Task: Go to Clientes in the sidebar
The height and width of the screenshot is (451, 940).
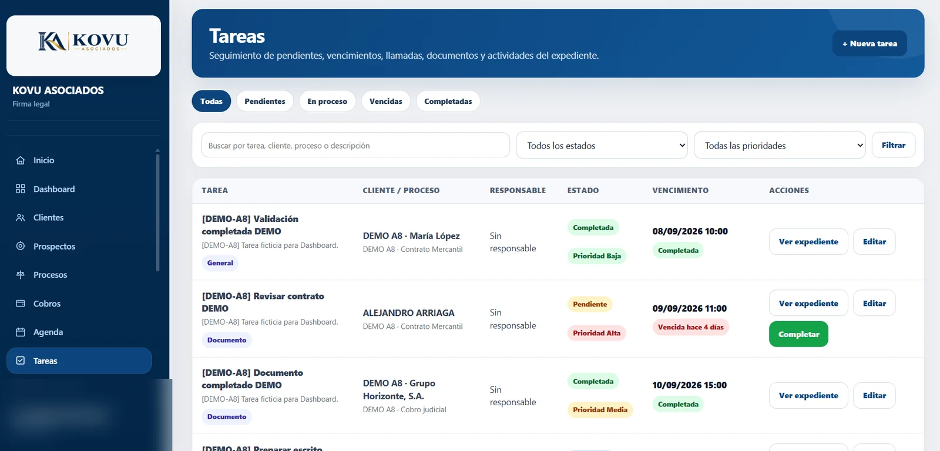Action: click(x=79, y=217)
